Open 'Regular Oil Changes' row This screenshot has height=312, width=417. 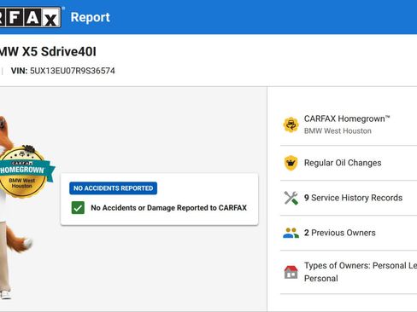pyautogui.click(x=343, y=163)
